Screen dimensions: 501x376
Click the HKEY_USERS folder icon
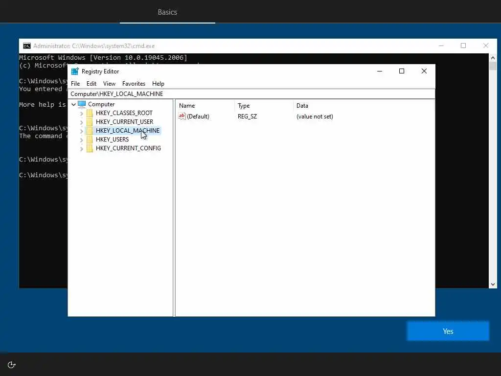[90, 140]
